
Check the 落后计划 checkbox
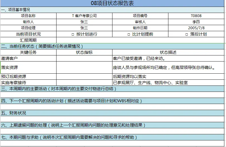point(186,34)
